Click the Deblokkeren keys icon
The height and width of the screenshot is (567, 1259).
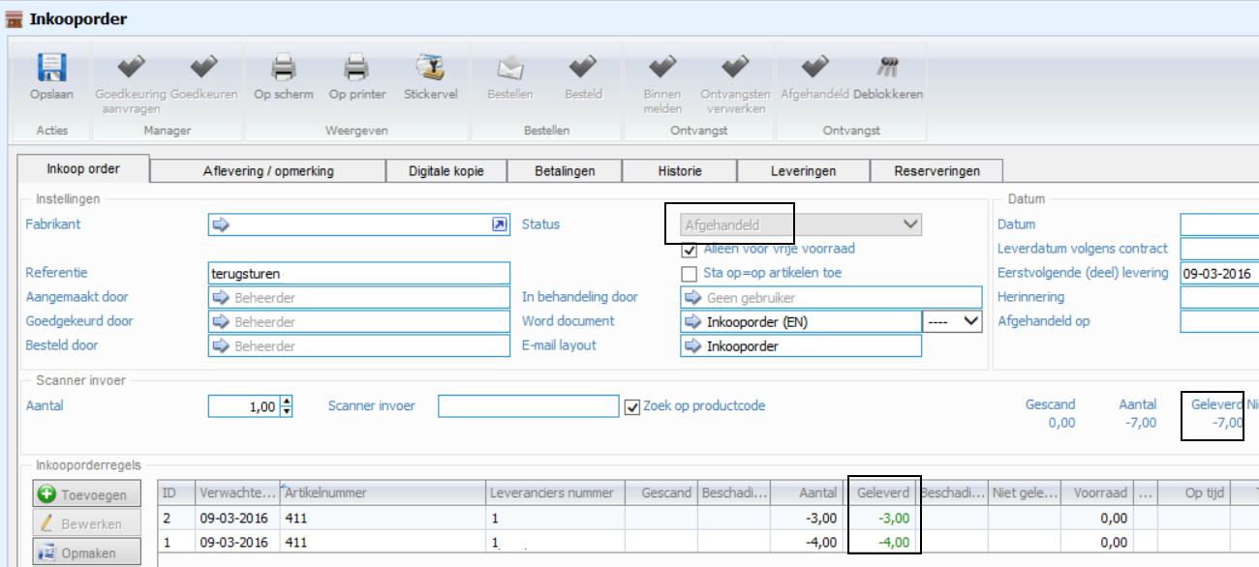tap(887, 69)
